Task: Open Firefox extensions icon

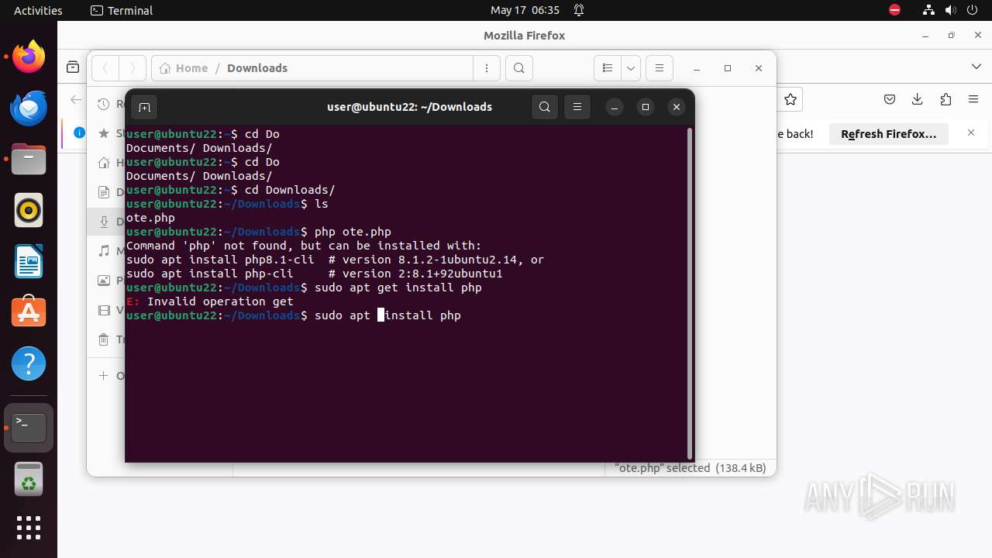Action: (x=945, y=99)
